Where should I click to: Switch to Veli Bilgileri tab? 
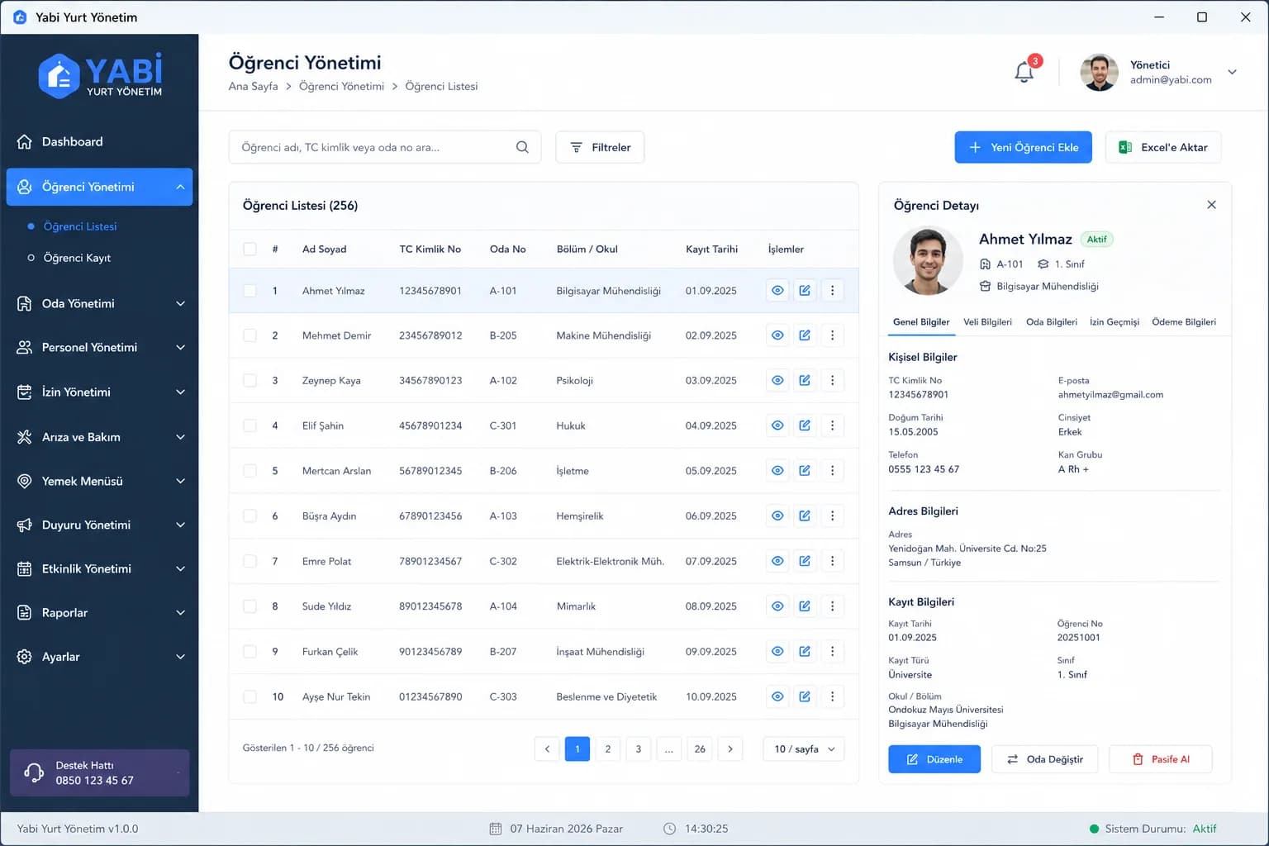(987, 322)
